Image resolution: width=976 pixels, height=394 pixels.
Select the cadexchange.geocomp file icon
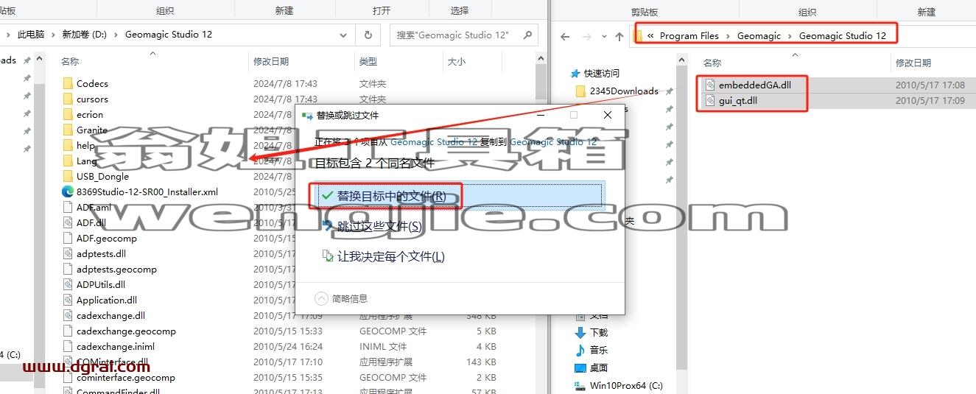point(68,331)
